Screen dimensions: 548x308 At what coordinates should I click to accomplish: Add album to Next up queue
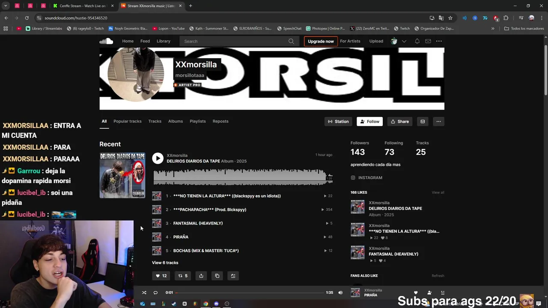pyautogui.click(x=233, y=276)
